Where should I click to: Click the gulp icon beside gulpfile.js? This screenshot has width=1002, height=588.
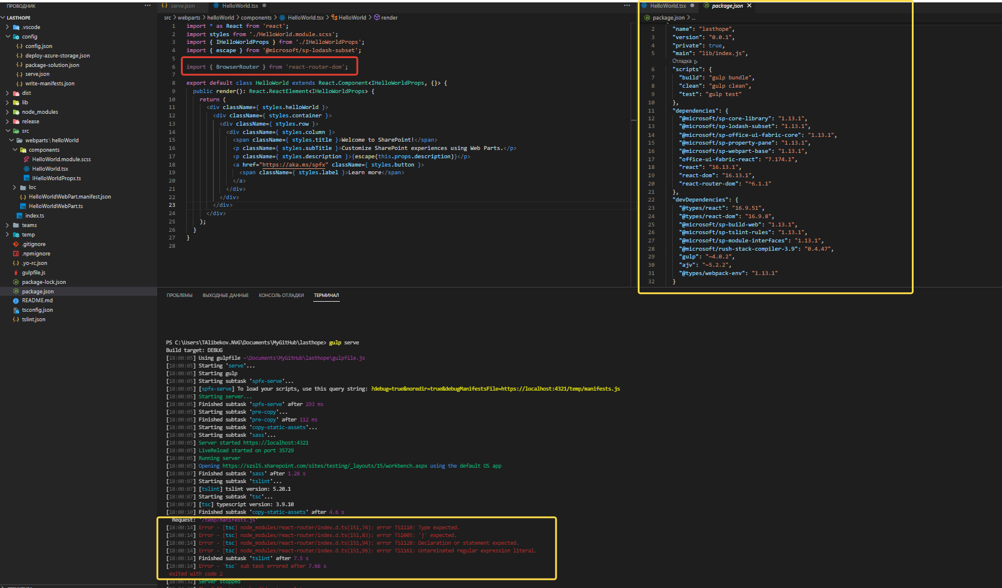tap(16, 273)
